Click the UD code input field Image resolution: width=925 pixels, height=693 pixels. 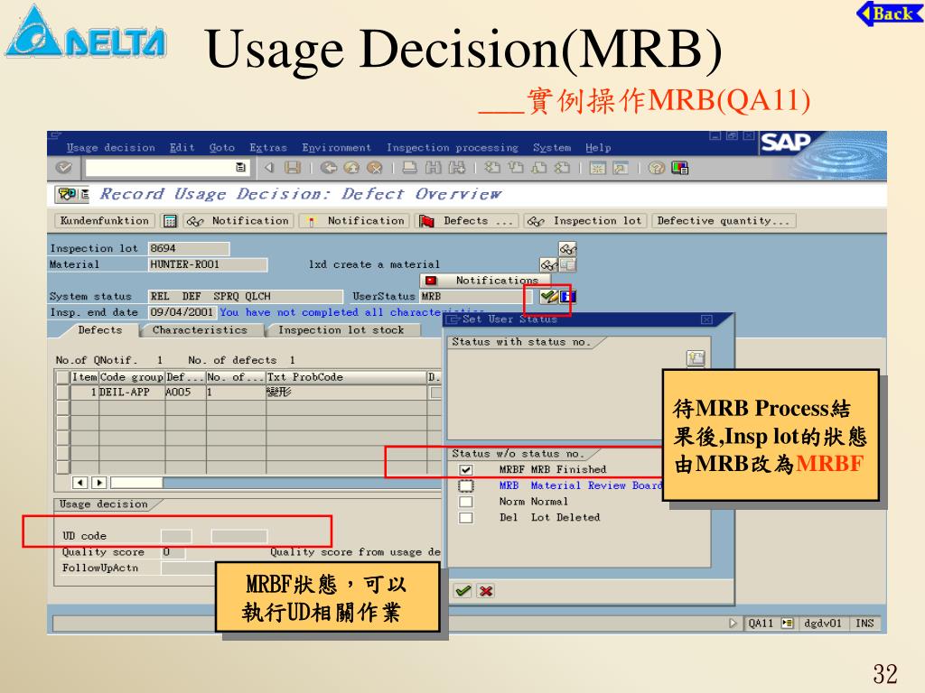click(176, 536)
